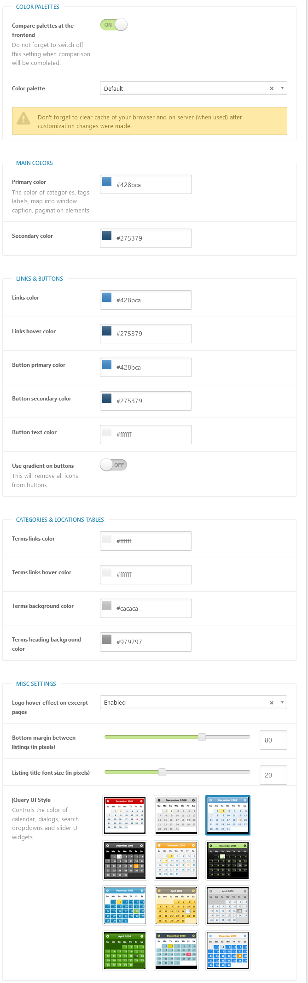Choose the black and green calendar style
The image size is (308, 983).
click(x=228, y=860)
